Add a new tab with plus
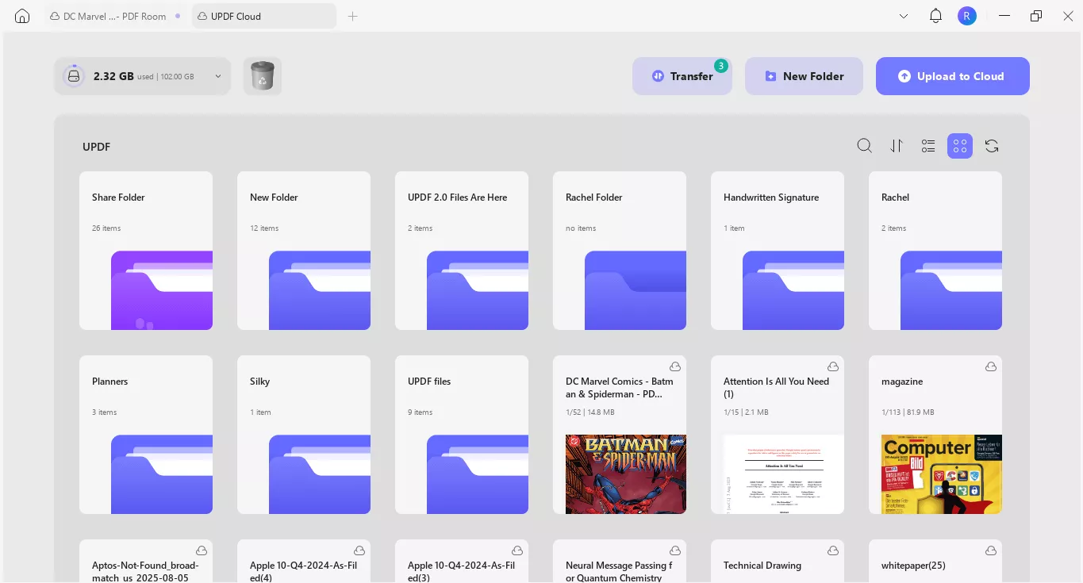The height and width of the screenshot is (583, 1083). click(353, 16)
